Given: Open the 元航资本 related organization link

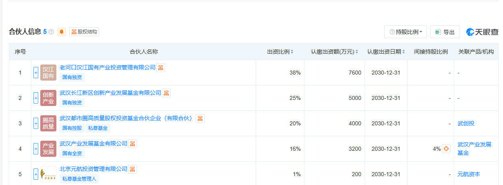Looking at the screenshot, I should [469, 174].
